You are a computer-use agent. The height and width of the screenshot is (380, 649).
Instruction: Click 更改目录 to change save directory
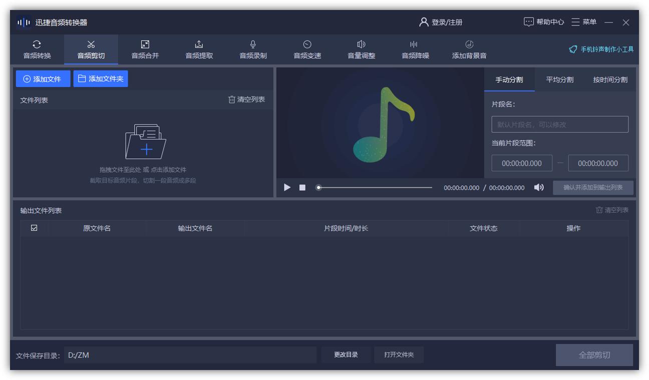pyautogui.click(x=346, y=354)
